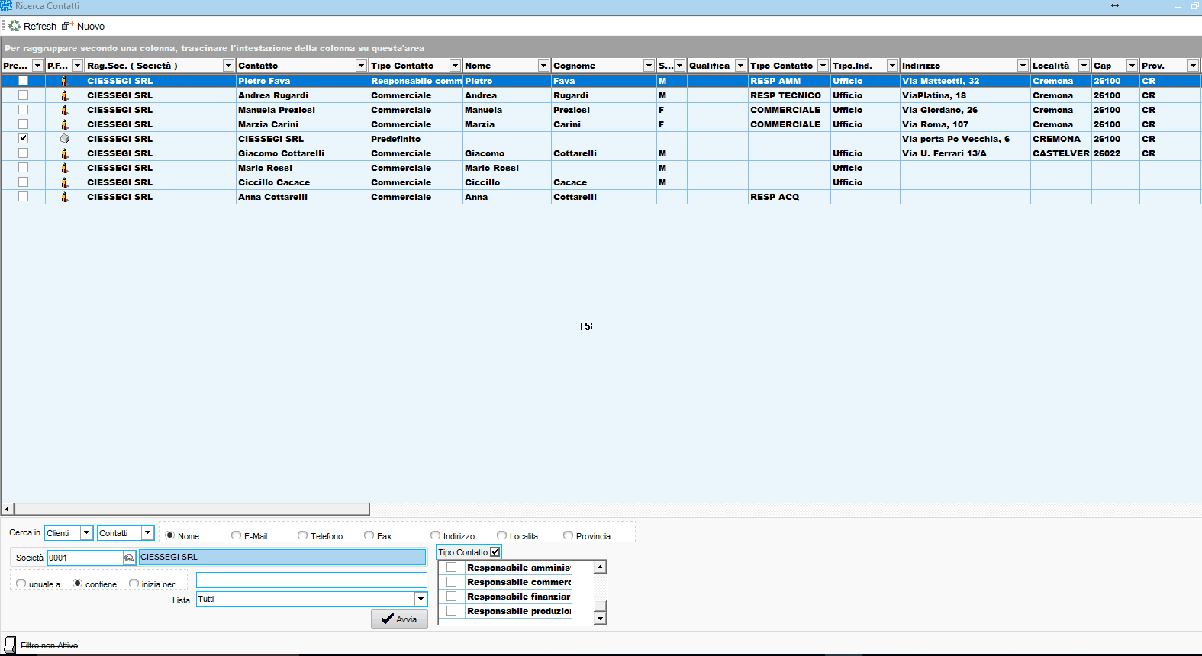Select the 'RESP TECNICO' cell

788,95
